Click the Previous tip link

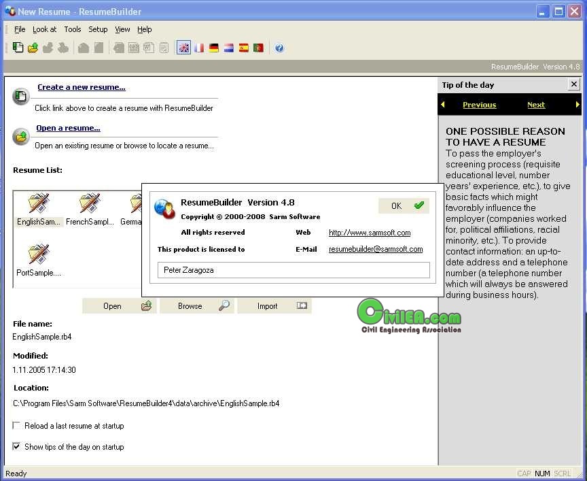(x=479, y=105)
